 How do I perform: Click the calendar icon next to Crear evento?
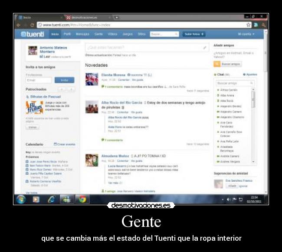[55, 144]
